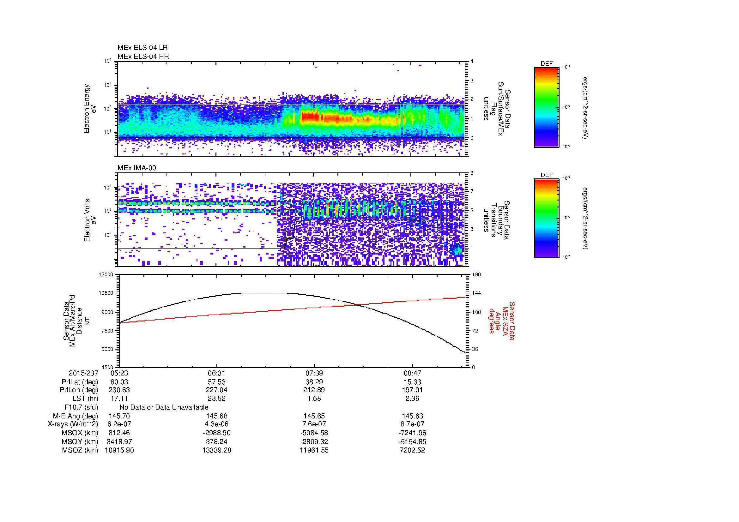Click the 'PdLat (deg)' row label
The width and height of the screenshot is (739, 522).
tap(80, 382)
